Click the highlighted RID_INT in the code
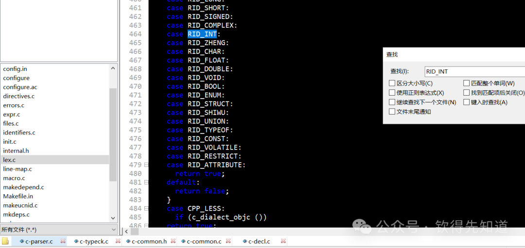The width and height of the screenshot is (525, 248). (x=202, y=34)
